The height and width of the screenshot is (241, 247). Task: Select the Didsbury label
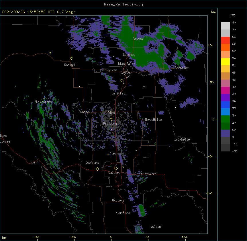pyautogui.click(x=110, y=123)
